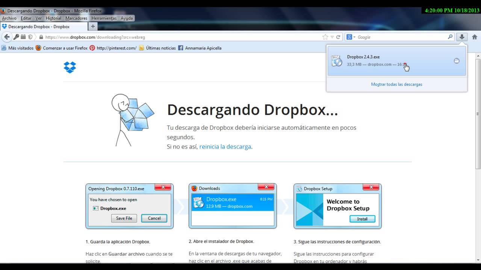Viewport: 481px width, 270px height.
Task: Click the padlock site identity icon
Action: click(41, 37)
